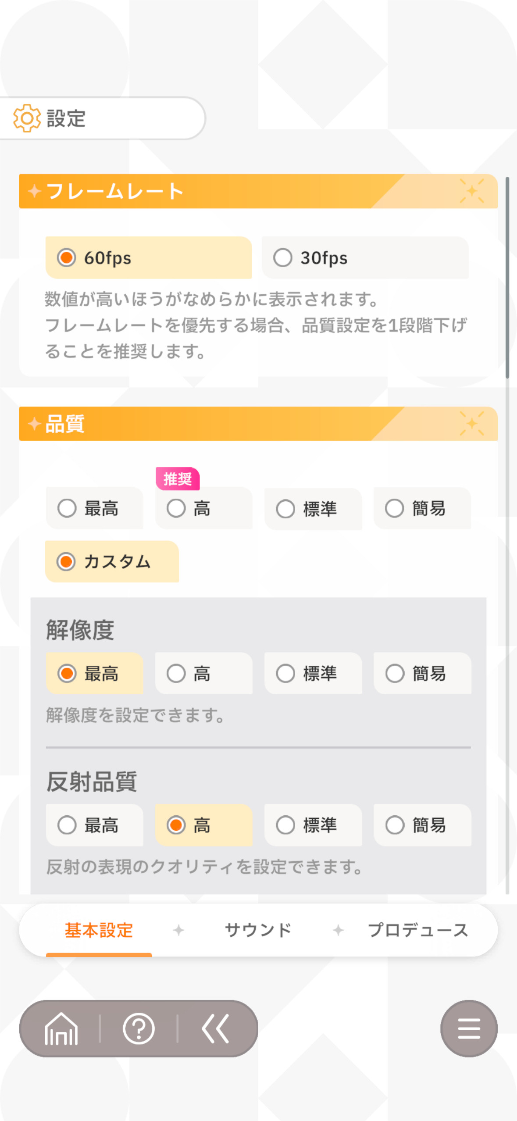Open the help question mark icon
The width and height of the screenshot is (517, 1121).
[139, 1028]
